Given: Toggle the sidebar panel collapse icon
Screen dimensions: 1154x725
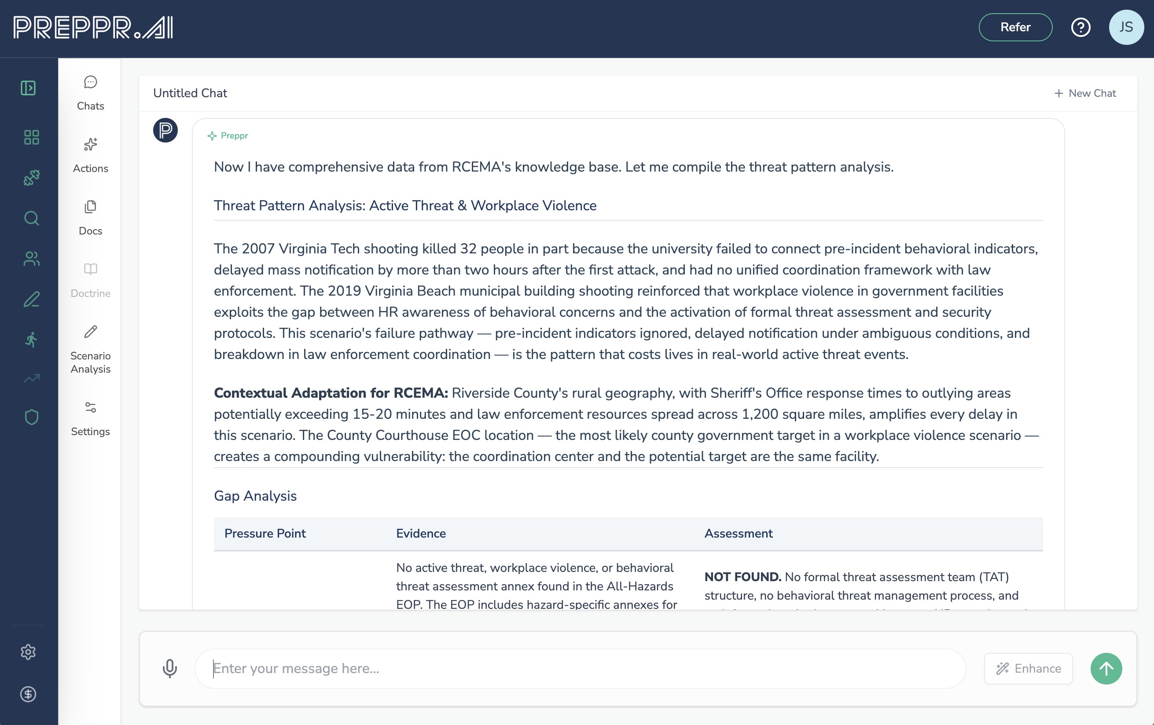Looking at the screenshot, I should coord(28,88).
